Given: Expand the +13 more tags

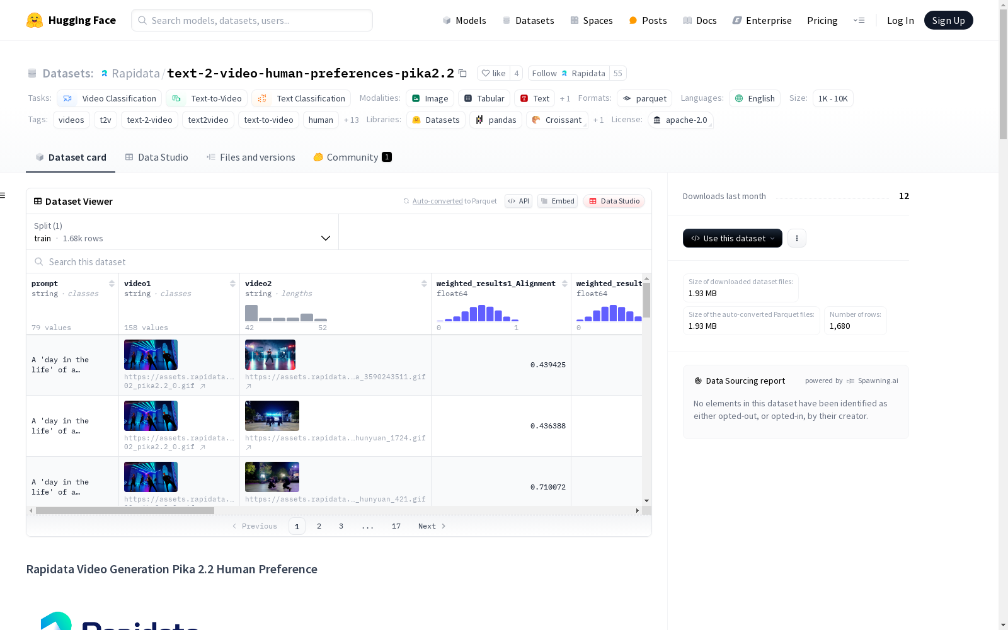Looking at the screenshot, I should click(x=351, y=120).
